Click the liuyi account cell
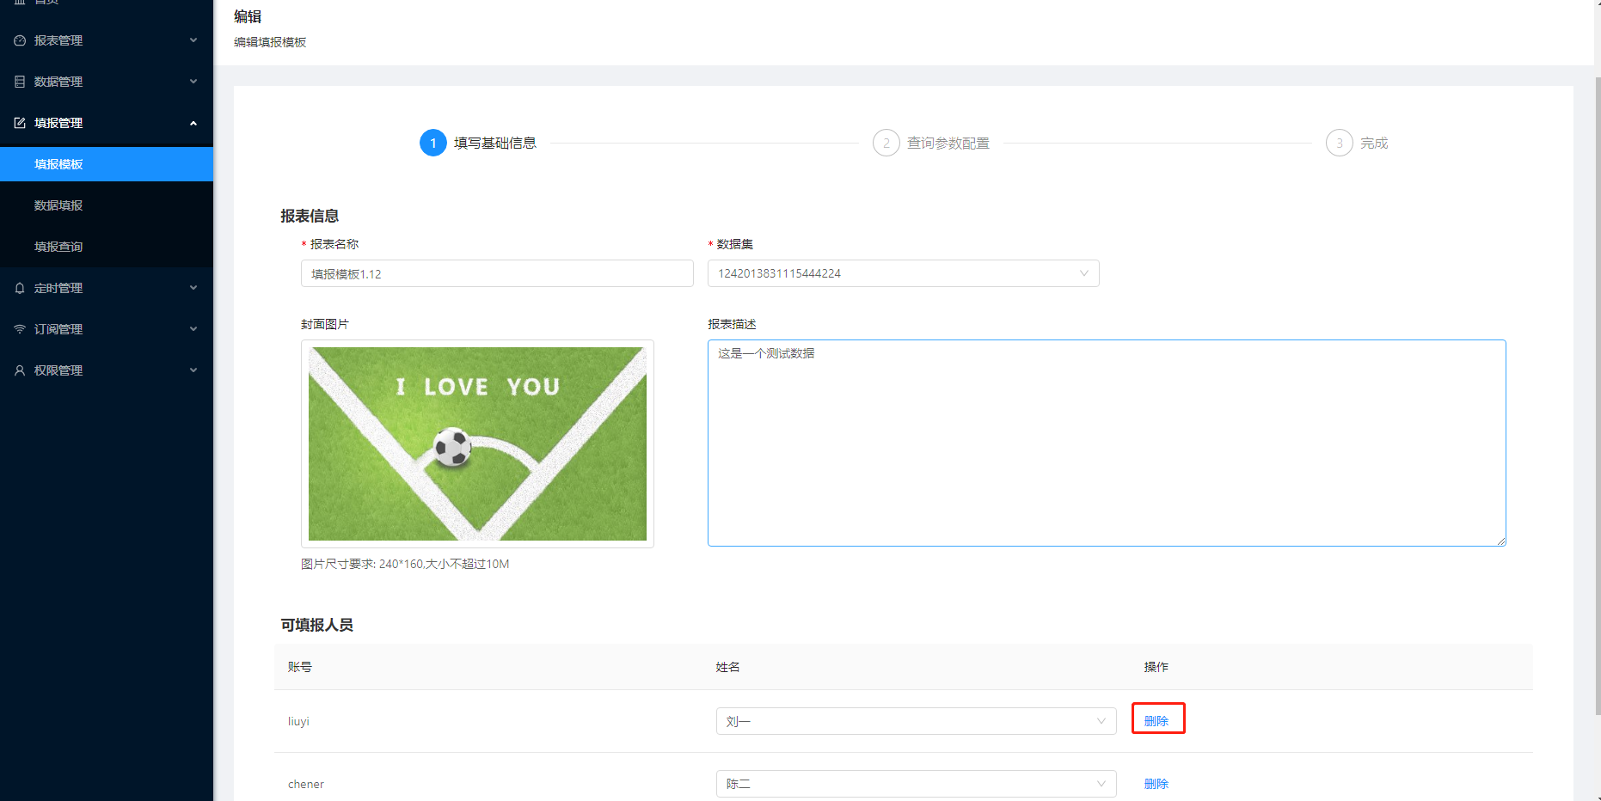The width and height of the screenshot is (1601, 801). click(298, 721)
